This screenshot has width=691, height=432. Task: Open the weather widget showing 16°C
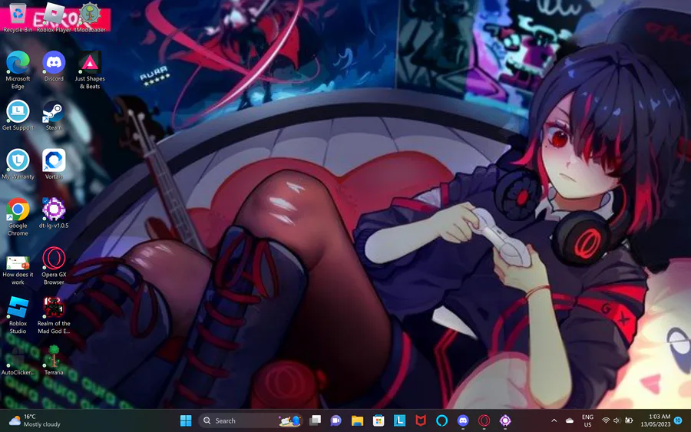pos(35,421)
